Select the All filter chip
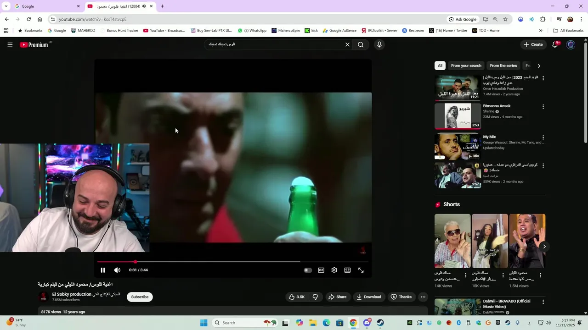The width and height of the screenshot is (588, 330). pos(440,66)
